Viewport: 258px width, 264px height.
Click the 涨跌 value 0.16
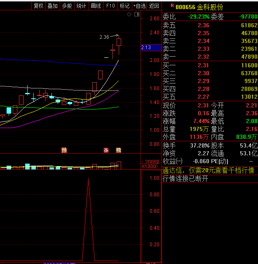coord(204,113)
